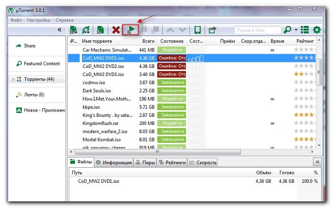Sort by the Состояние column header

click(x=172, y=41)
